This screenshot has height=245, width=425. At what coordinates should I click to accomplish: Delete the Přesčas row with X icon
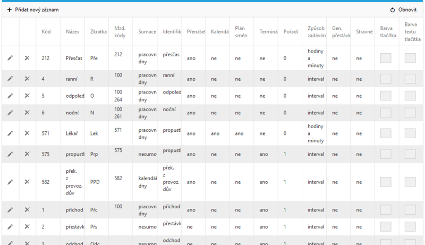[x=27, y=58]
